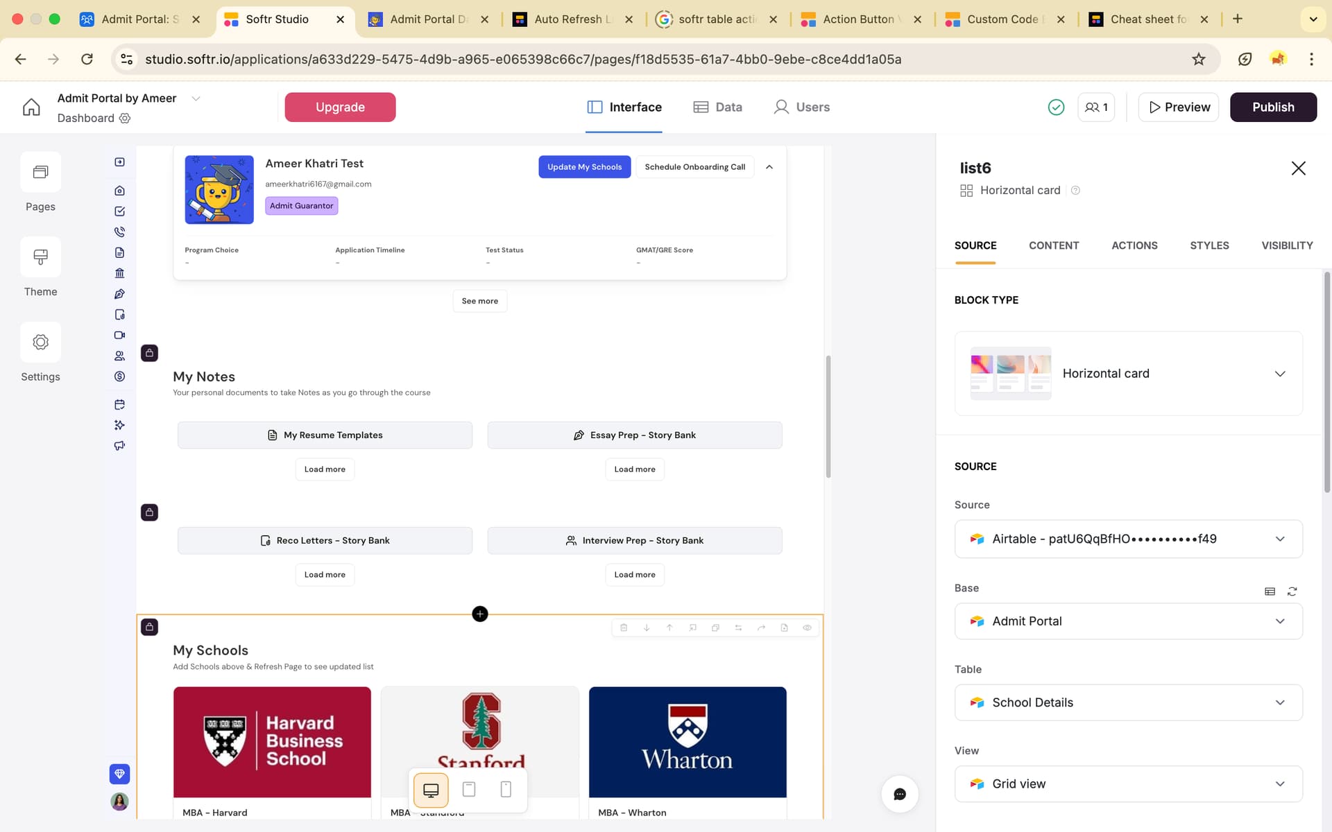Open the chat support bubble
The width and height of the screenshot is (1332, 832).
900,794
